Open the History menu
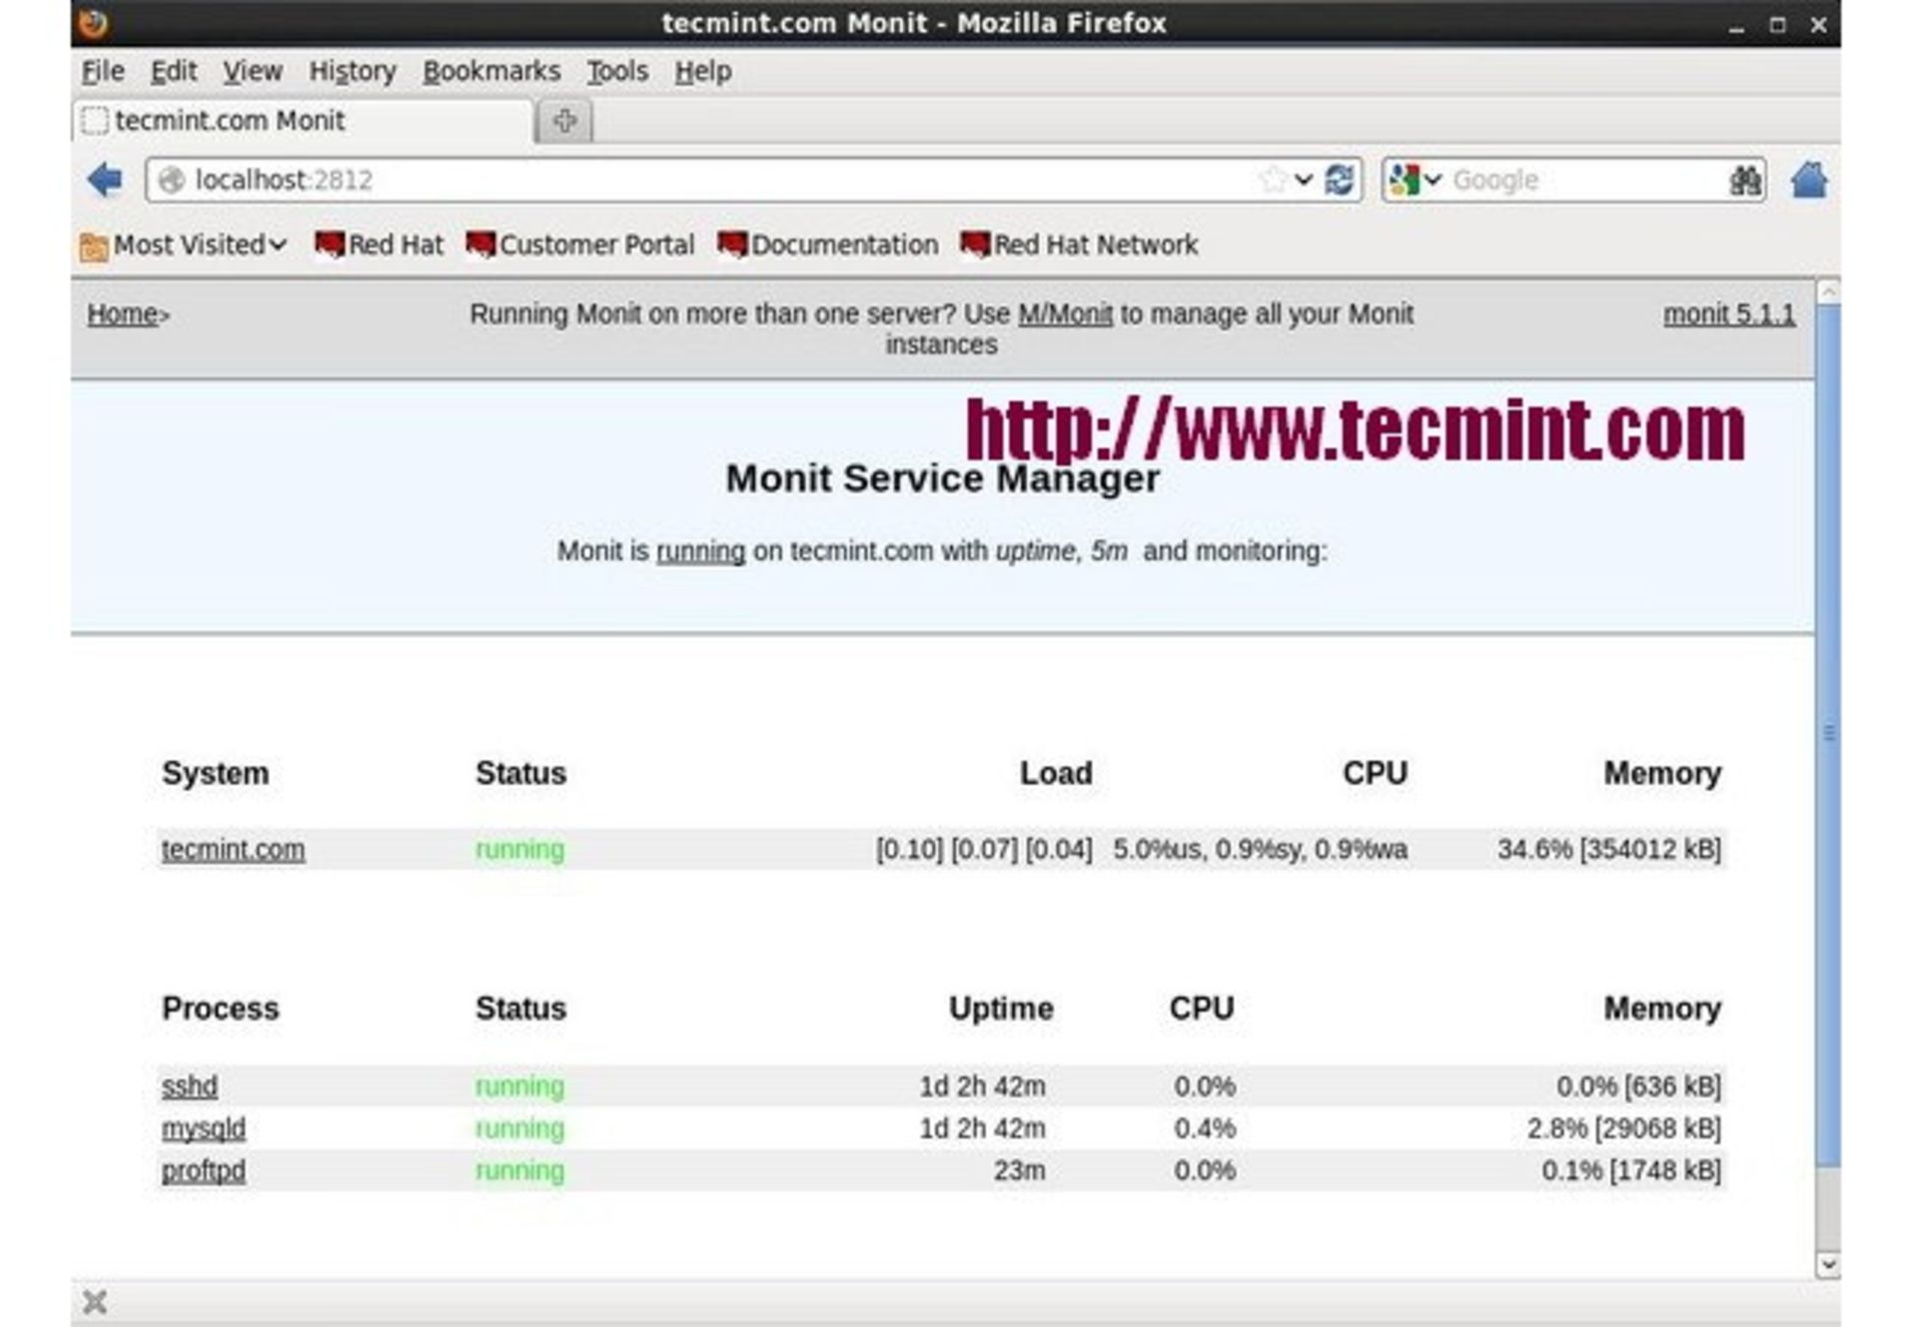1918x1327 pixels. 353,72
